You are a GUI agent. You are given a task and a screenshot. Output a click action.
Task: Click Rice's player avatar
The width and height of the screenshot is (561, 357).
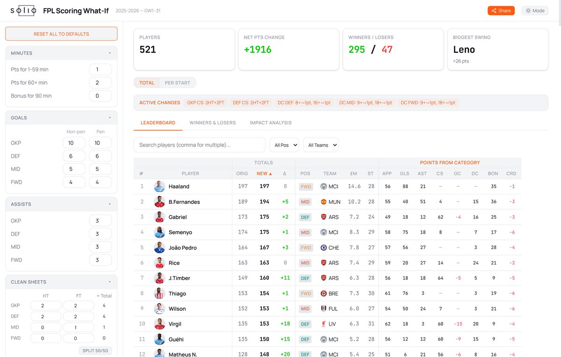(x=159, y=263)
